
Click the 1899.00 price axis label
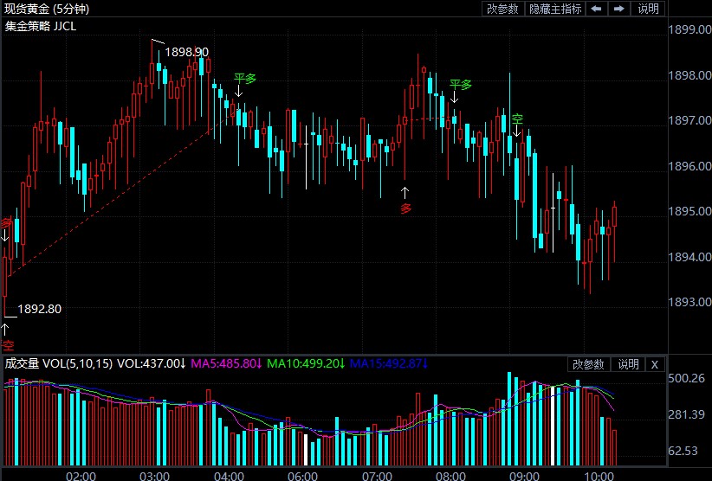click(x=689, y=29)
